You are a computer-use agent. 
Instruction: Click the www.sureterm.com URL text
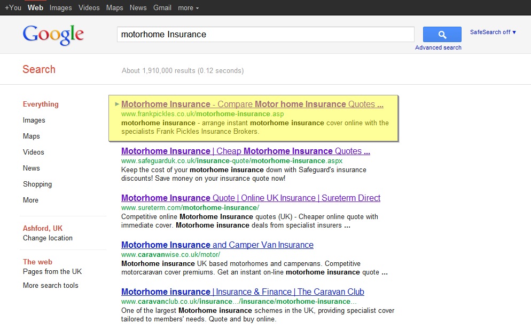[190, 208]
